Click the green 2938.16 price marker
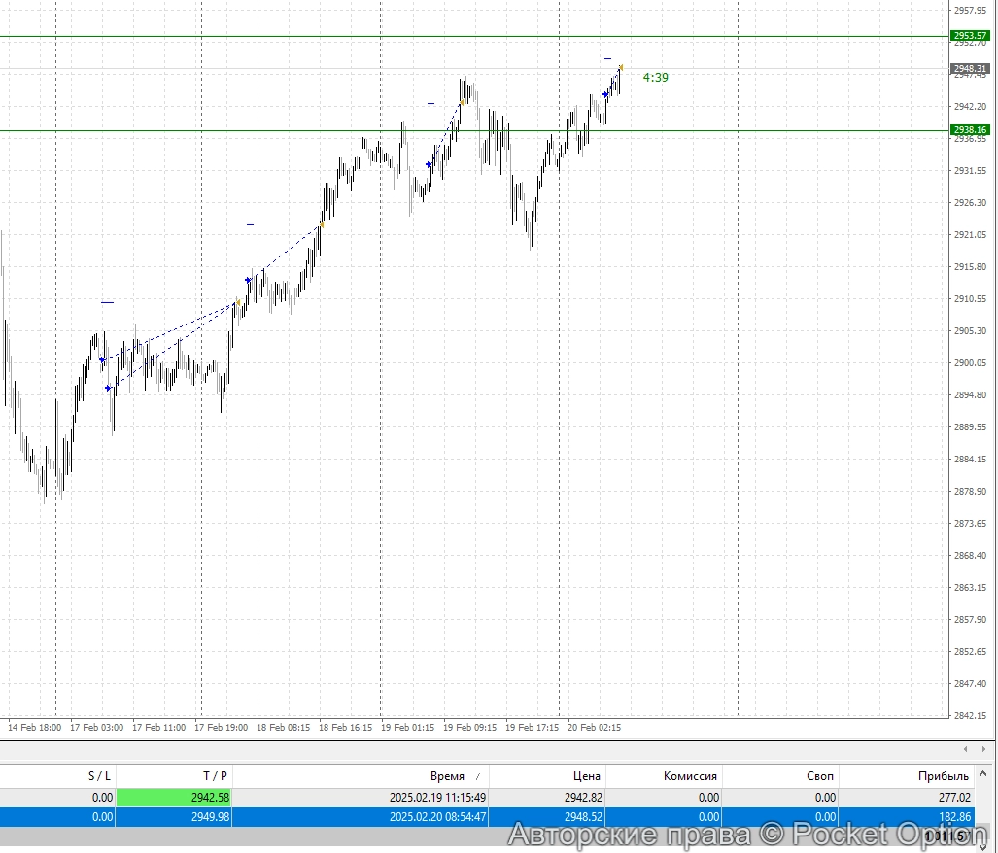 pyautogui.click(x=969, y=129)
